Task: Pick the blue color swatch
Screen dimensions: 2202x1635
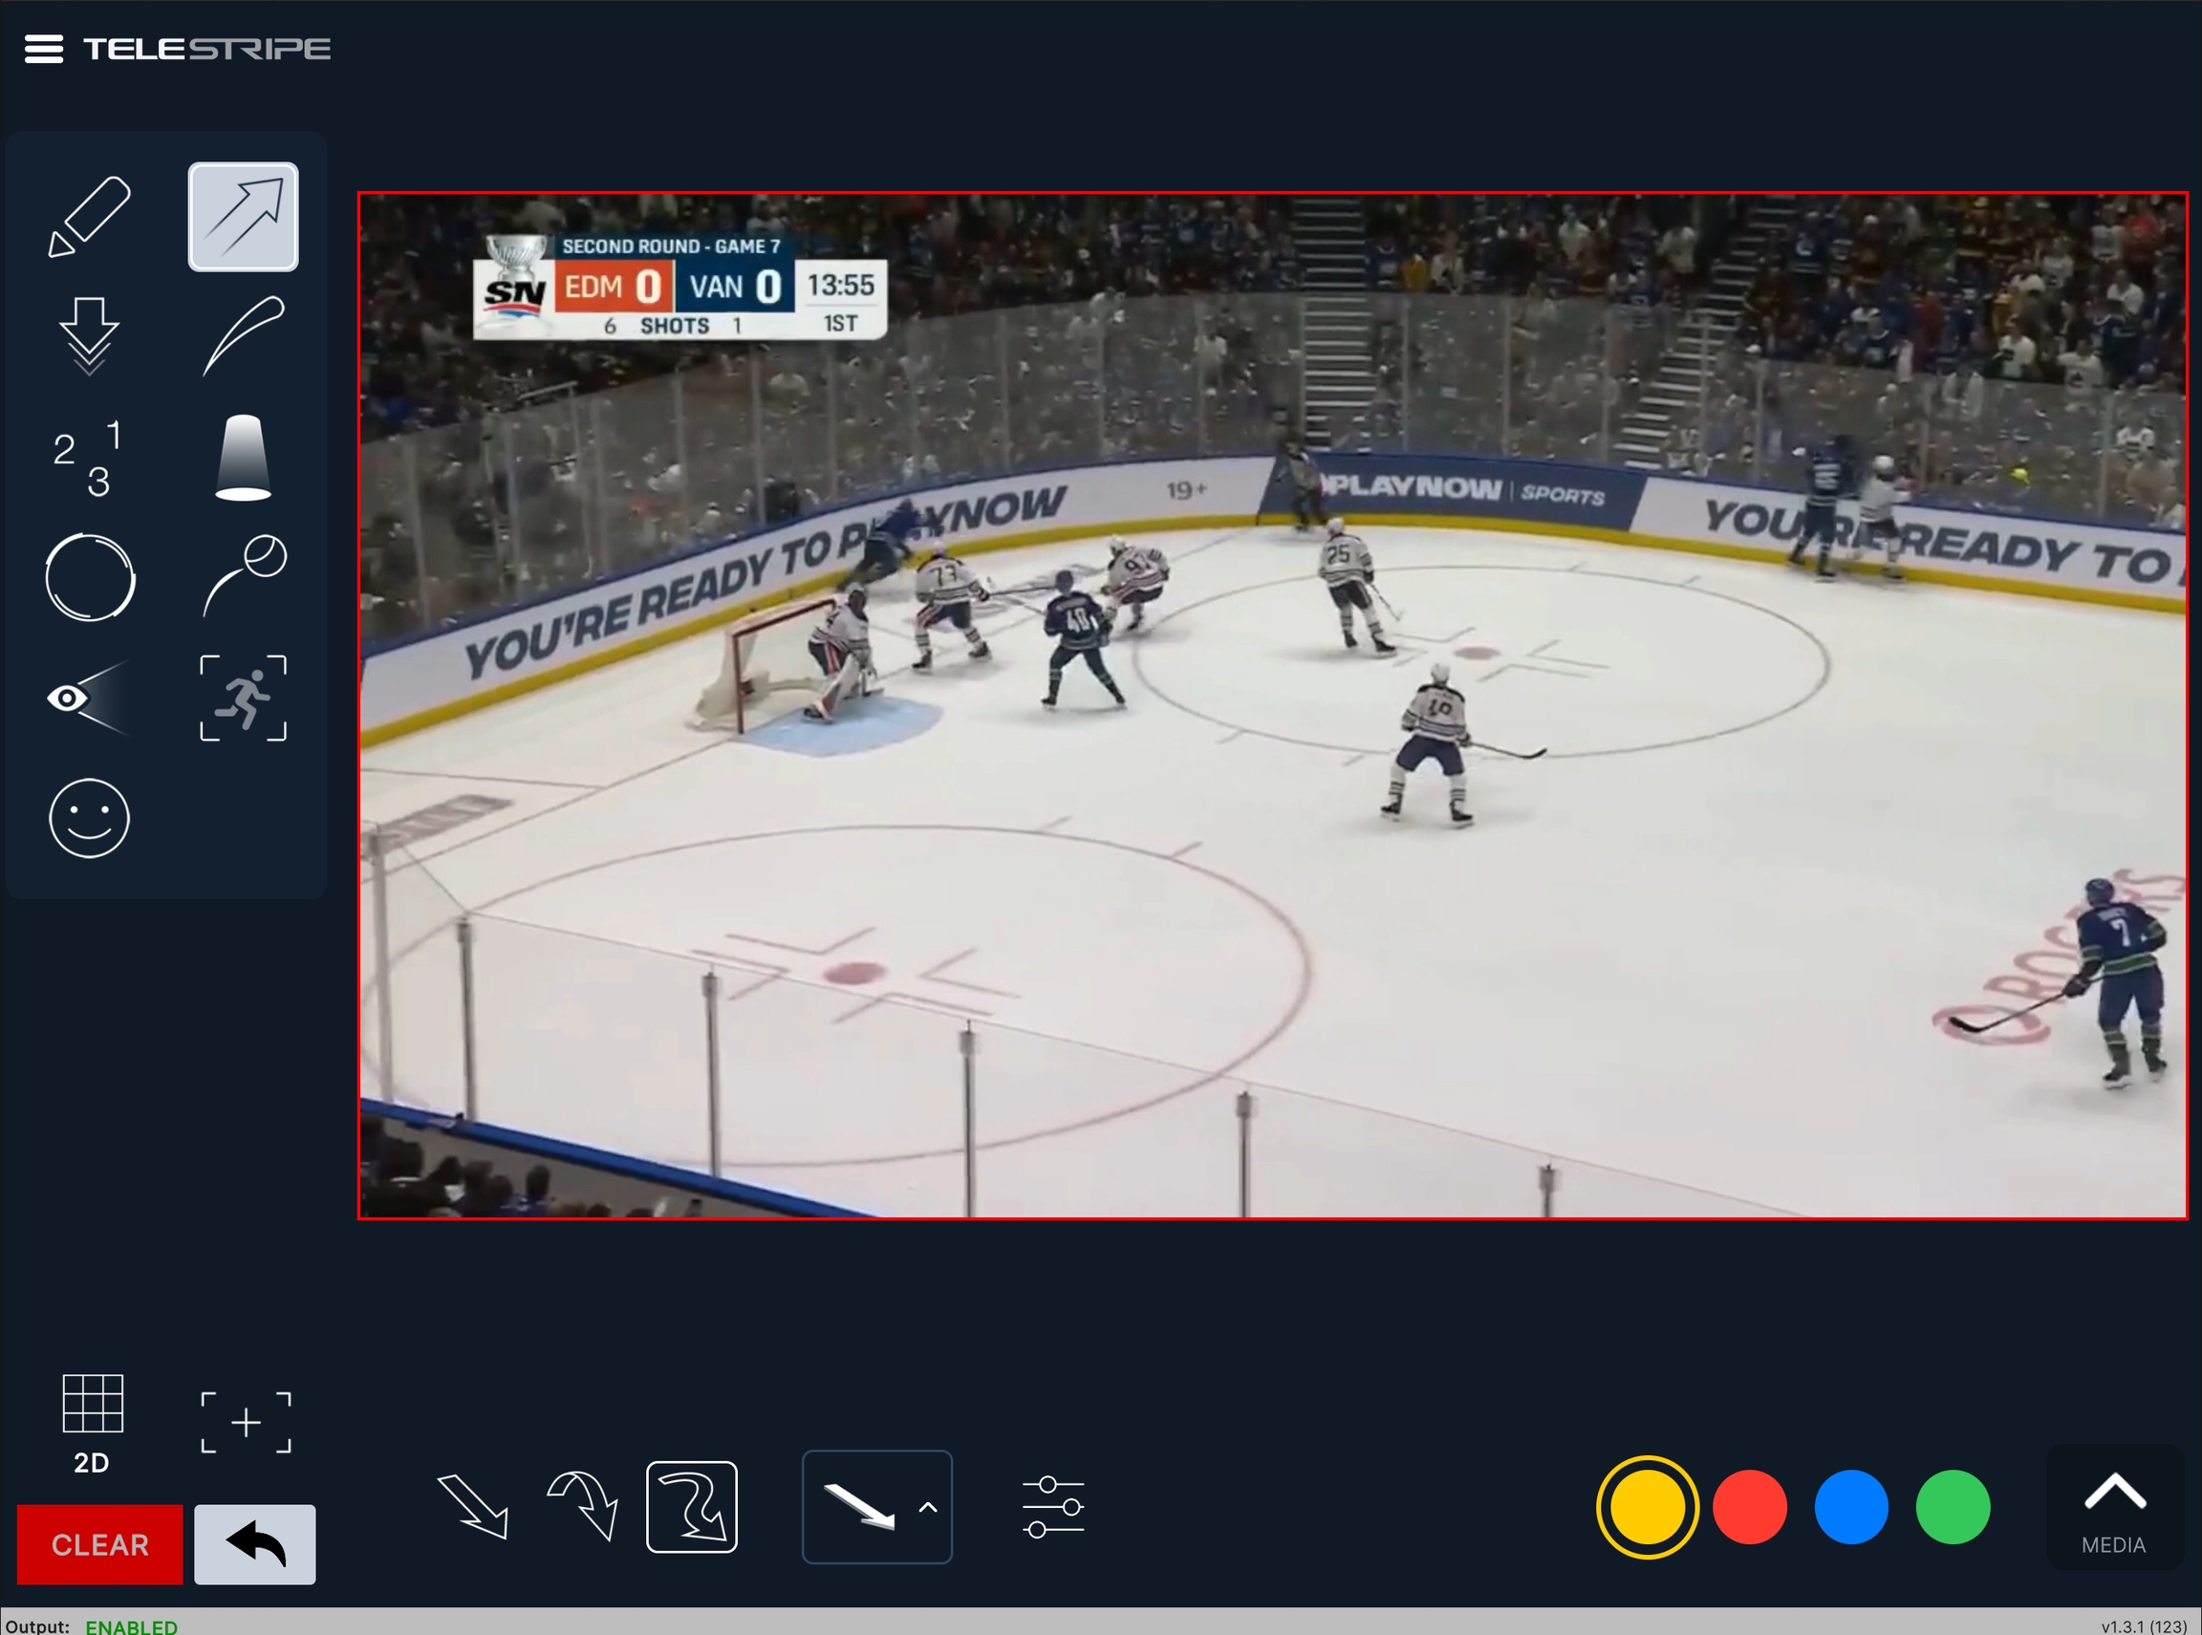Action: [x=1850, y=1507]
